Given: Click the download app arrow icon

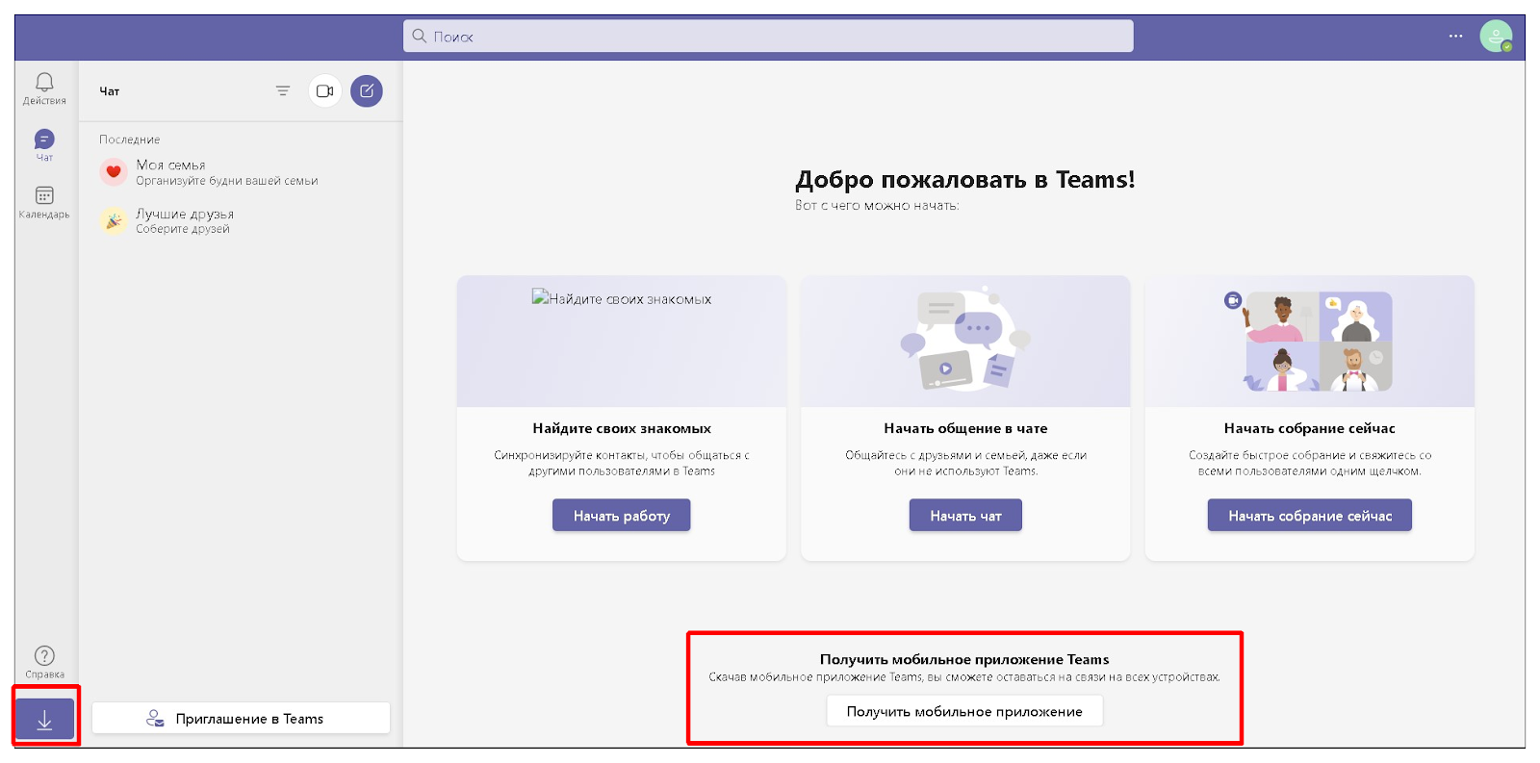Looking at the screenshot, I should [x=44, y=720].
